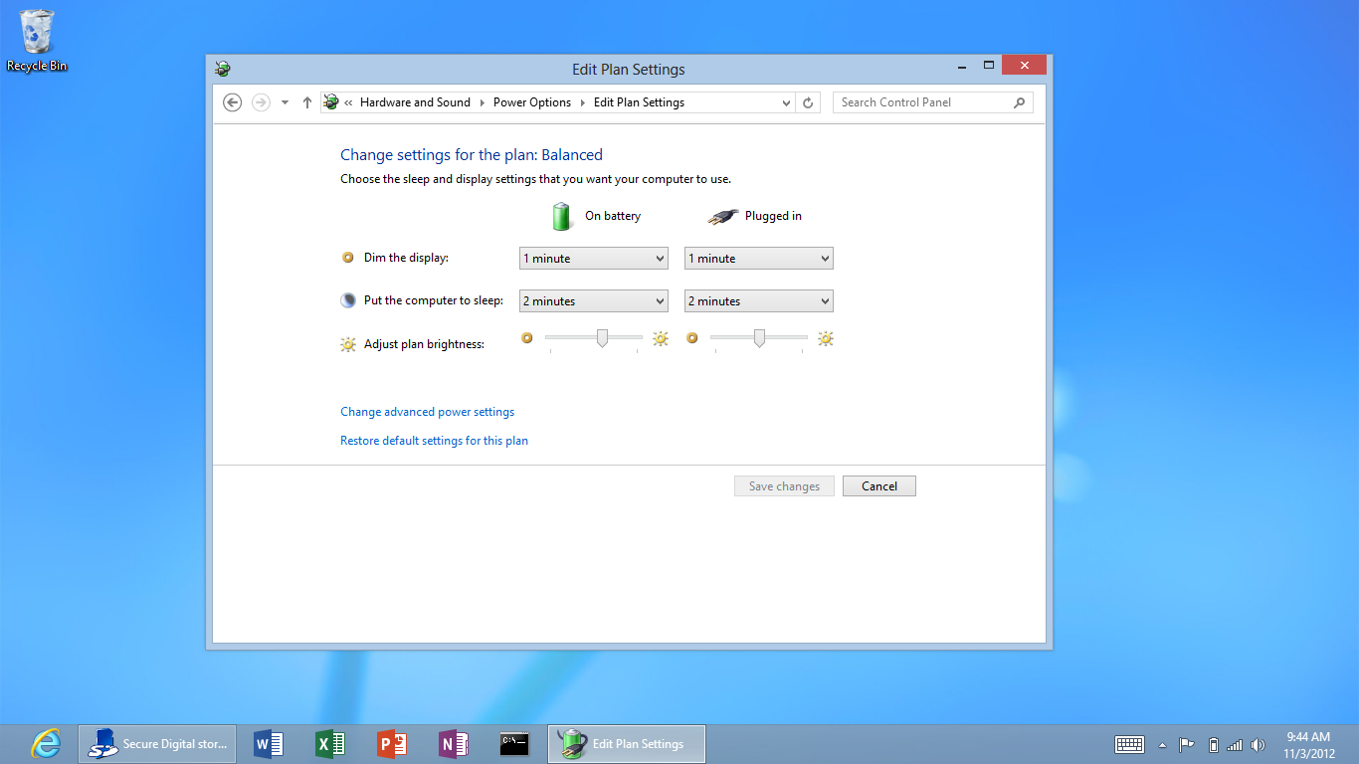Open OneNote from the taskbar

[x=454, y=743]
